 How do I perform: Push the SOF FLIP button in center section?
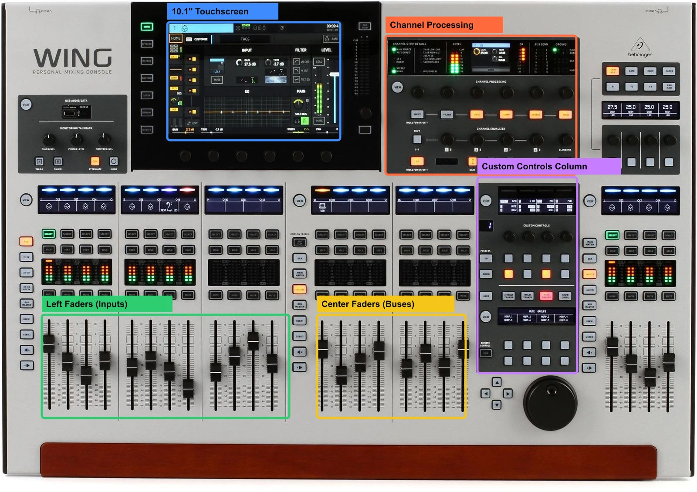(300, 243)
